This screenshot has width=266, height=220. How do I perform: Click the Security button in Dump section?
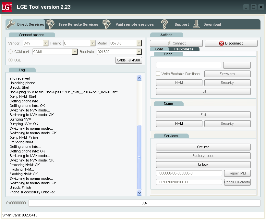[227, 124]
